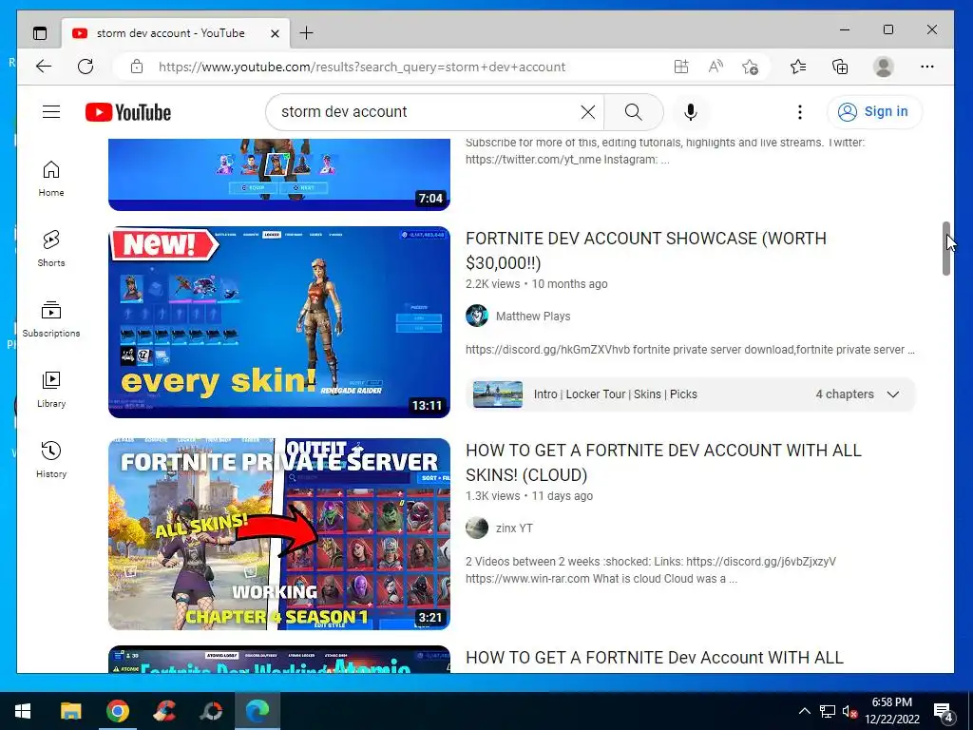The width and height of the screenshot is (973, 730).
Task: Open Edge Settings and more menu
Action: [927, 67]
